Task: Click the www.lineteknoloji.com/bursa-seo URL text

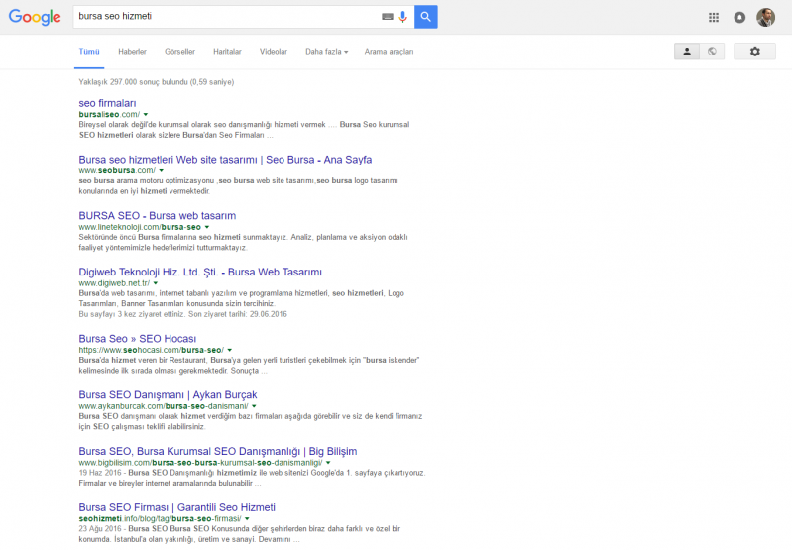Action: [140, 227]
